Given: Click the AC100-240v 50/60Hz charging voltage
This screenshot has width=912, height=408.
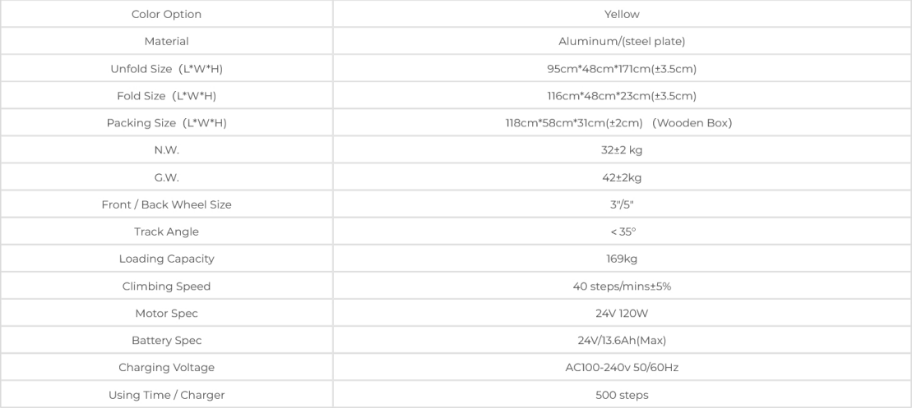Looking at the screenshot, I should pos(622,367).
